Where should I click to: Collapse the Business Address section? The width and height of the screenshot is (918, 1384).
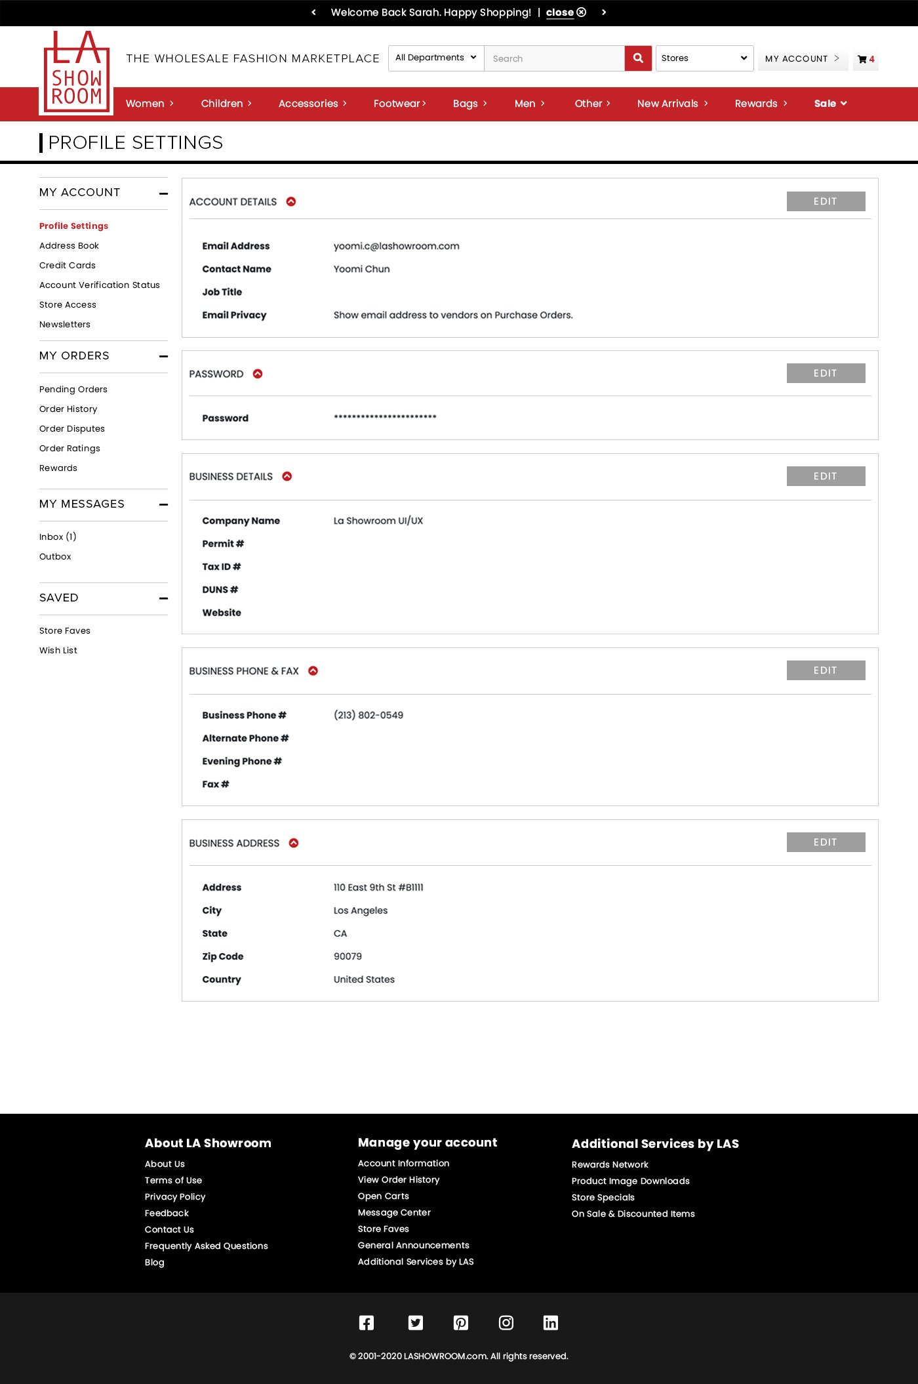[294, 843]
